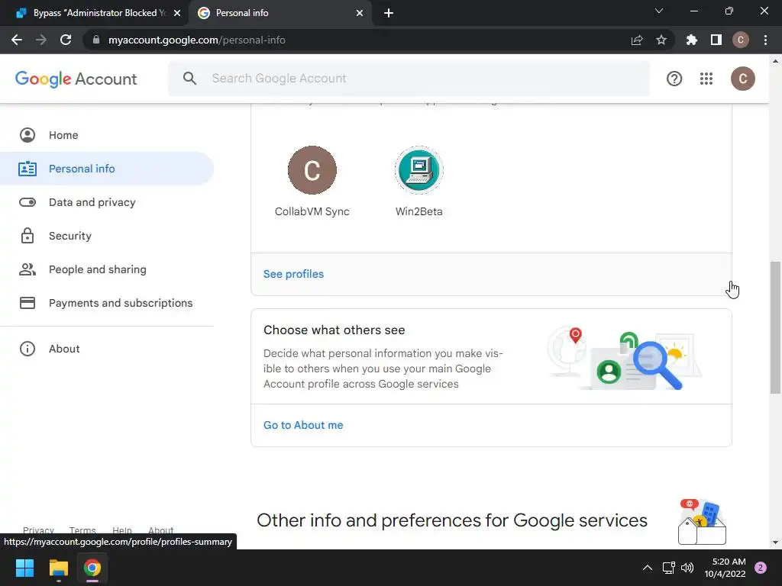782x586 pixels.
Task: Open the Chrome three-dot menu
Action: pos(765,40)
